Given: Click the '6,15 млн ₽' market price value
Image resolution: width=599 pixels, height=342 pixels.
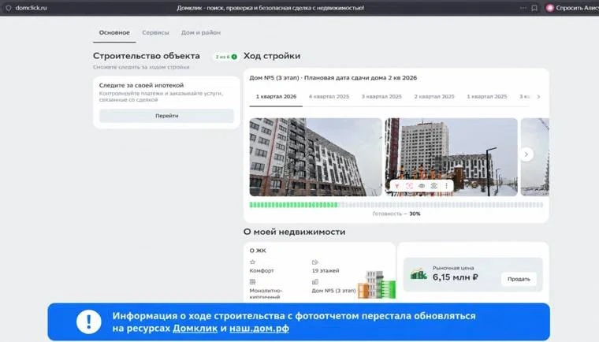Looking at the screenshot, I should point(455,277).
